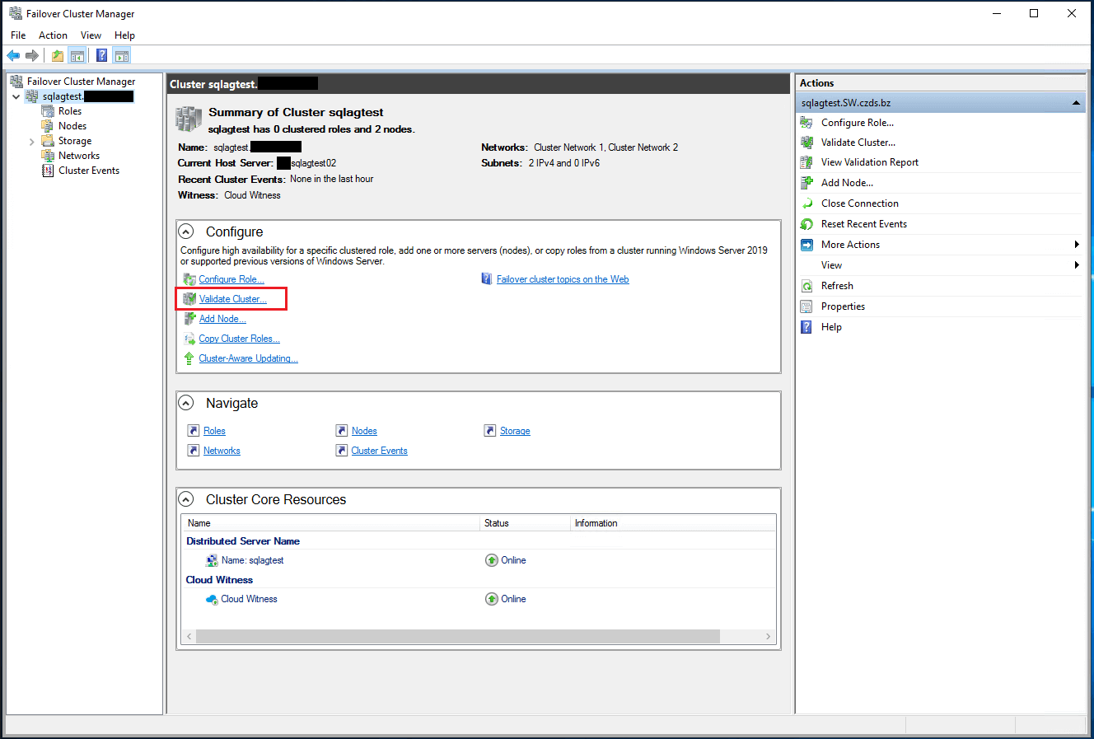This screenshot has width=1094, height=739.
Task: Click the right scroll arrow in Cluster Core Resources
Action: pos(769,637)
